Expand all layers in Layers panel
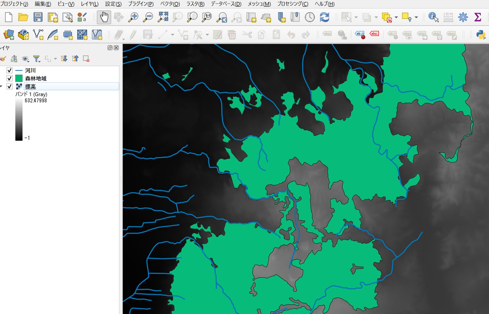Image resolution: width=489 pixels, height=314 pixels. click(64, 59)
